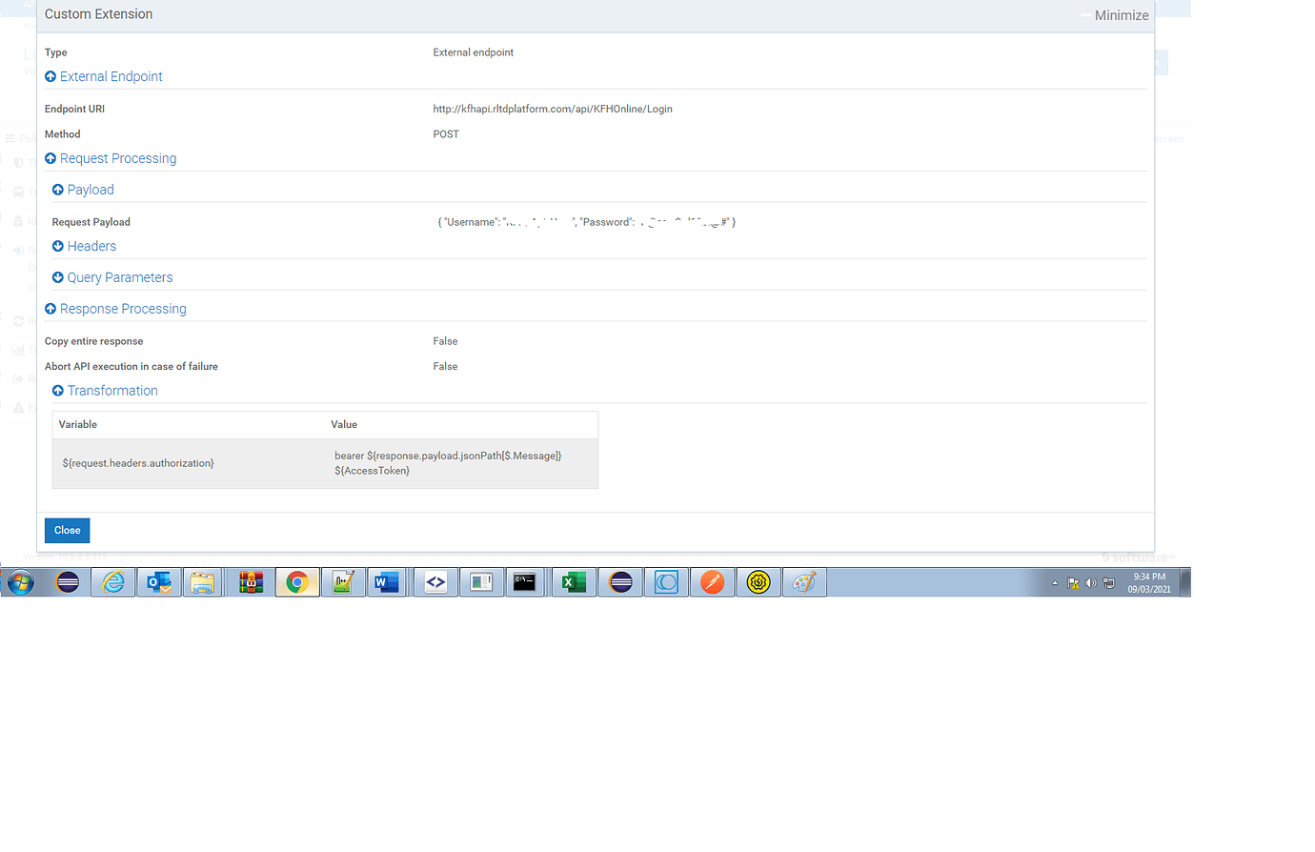Open Microsoft Excel from taskbar
This screenshot has width=1315, height=852.
pyautogui.click(x=574, y=582)
